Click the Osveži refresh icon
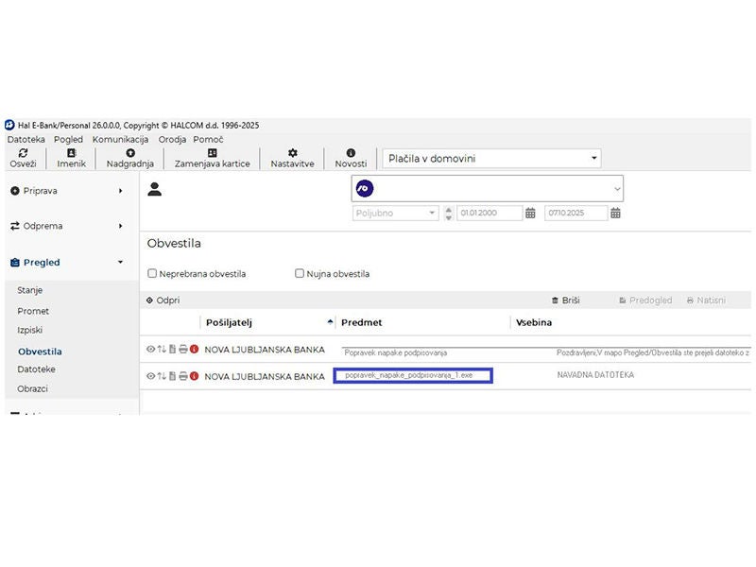Screen dimensions: 756x567 tap(23, 153)
